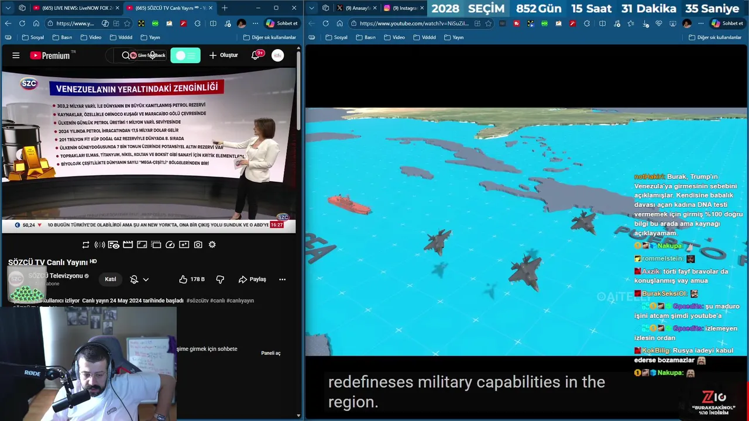The height and width of the screenshot is (421, 749).
Task: Open the Basın bookmarks folder in left browser
Action: tap(62, 37)
